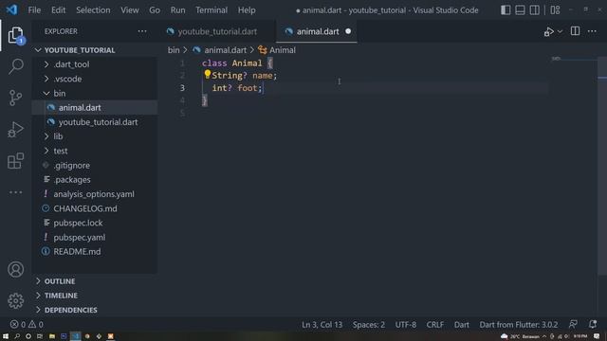Click the unsaved dot on animal.dart tab
607x341 pixels.
pyautogui.click(x=348, y=31)
